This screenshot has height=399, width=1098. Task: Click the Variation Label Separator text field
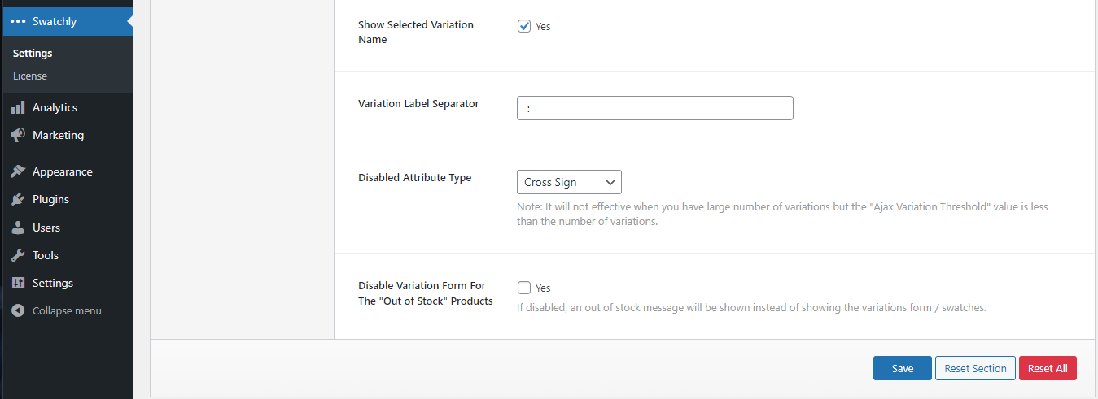(654, 108)
